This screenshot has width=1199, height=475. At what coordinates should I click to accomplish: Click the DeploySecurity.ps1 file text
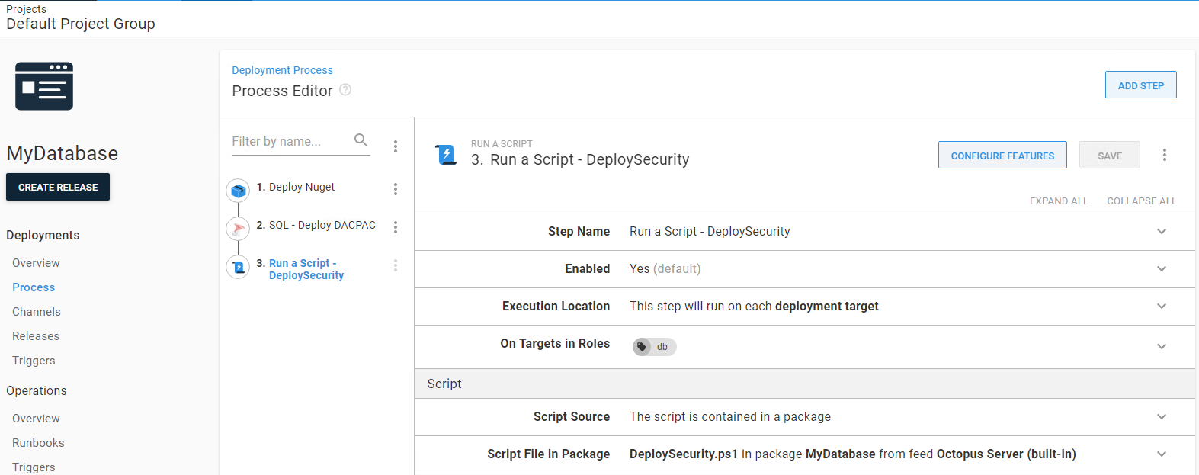(684, 454)
